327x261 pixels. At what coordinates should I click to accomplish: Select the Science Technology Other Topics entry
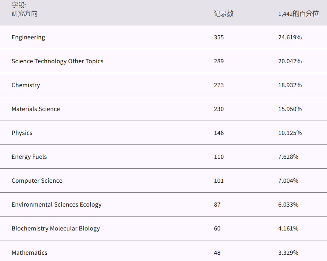pos(57,61)
